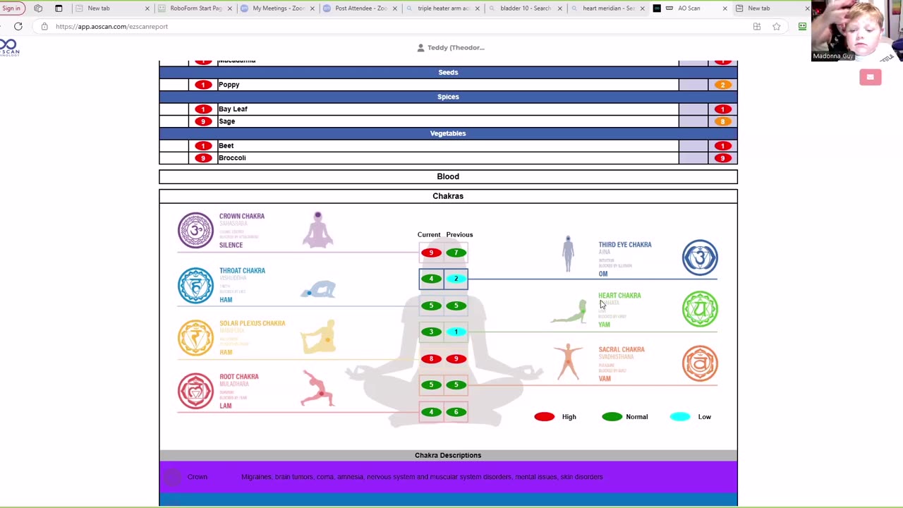The width and height of the screenshot is (903, 508).
Task: Switch to the My Meetings Zoom tab
Action: point(278,8)
